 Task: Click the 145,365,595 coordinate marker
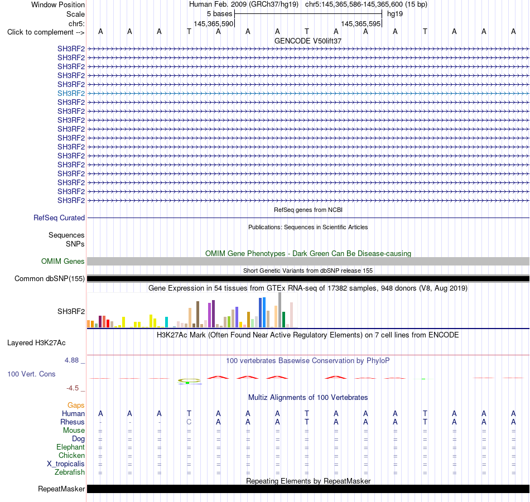click(360, 23)
